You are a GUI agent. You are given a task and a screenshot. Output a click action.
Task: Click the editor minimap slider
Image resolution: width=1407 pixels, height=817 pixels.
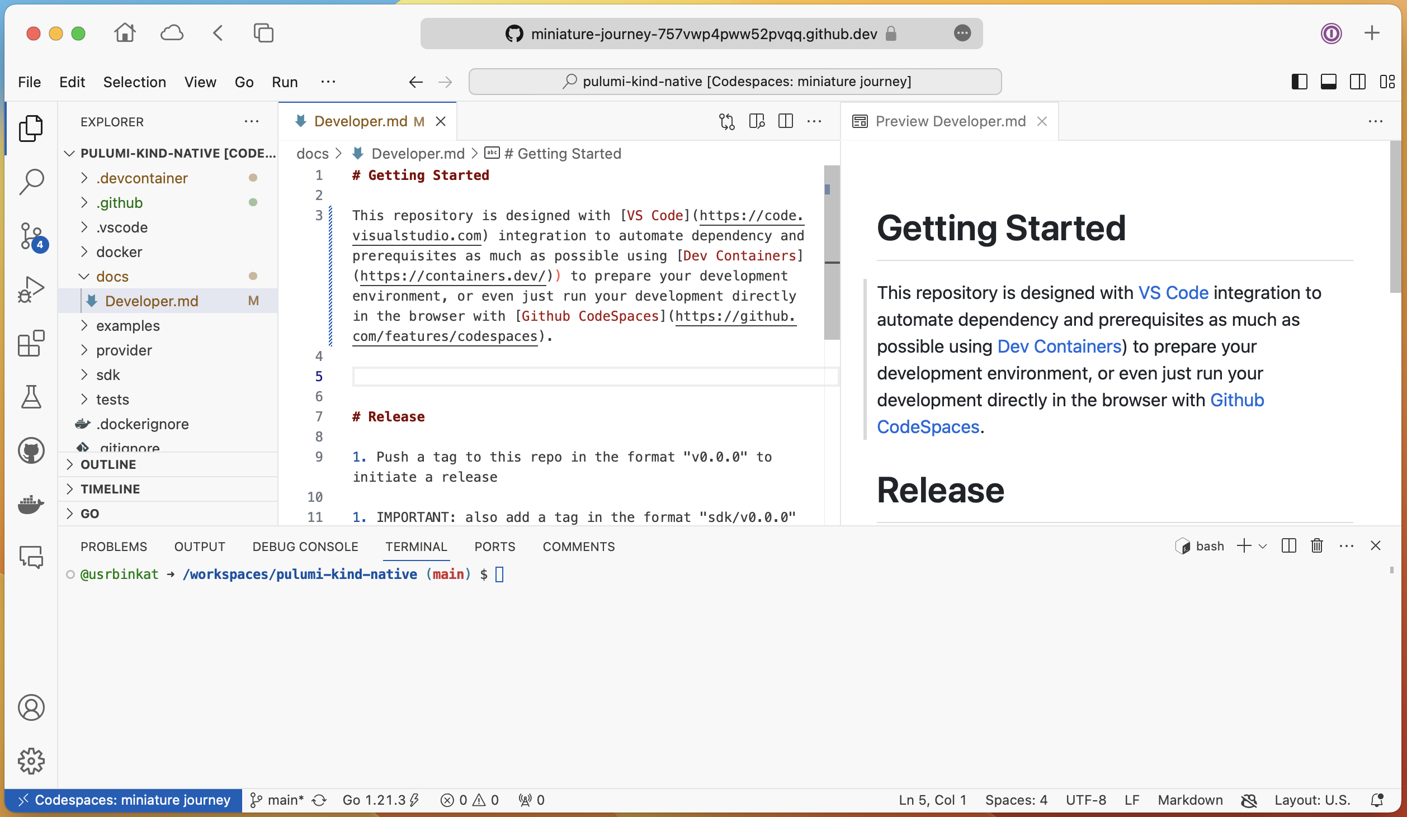point(832,253)
